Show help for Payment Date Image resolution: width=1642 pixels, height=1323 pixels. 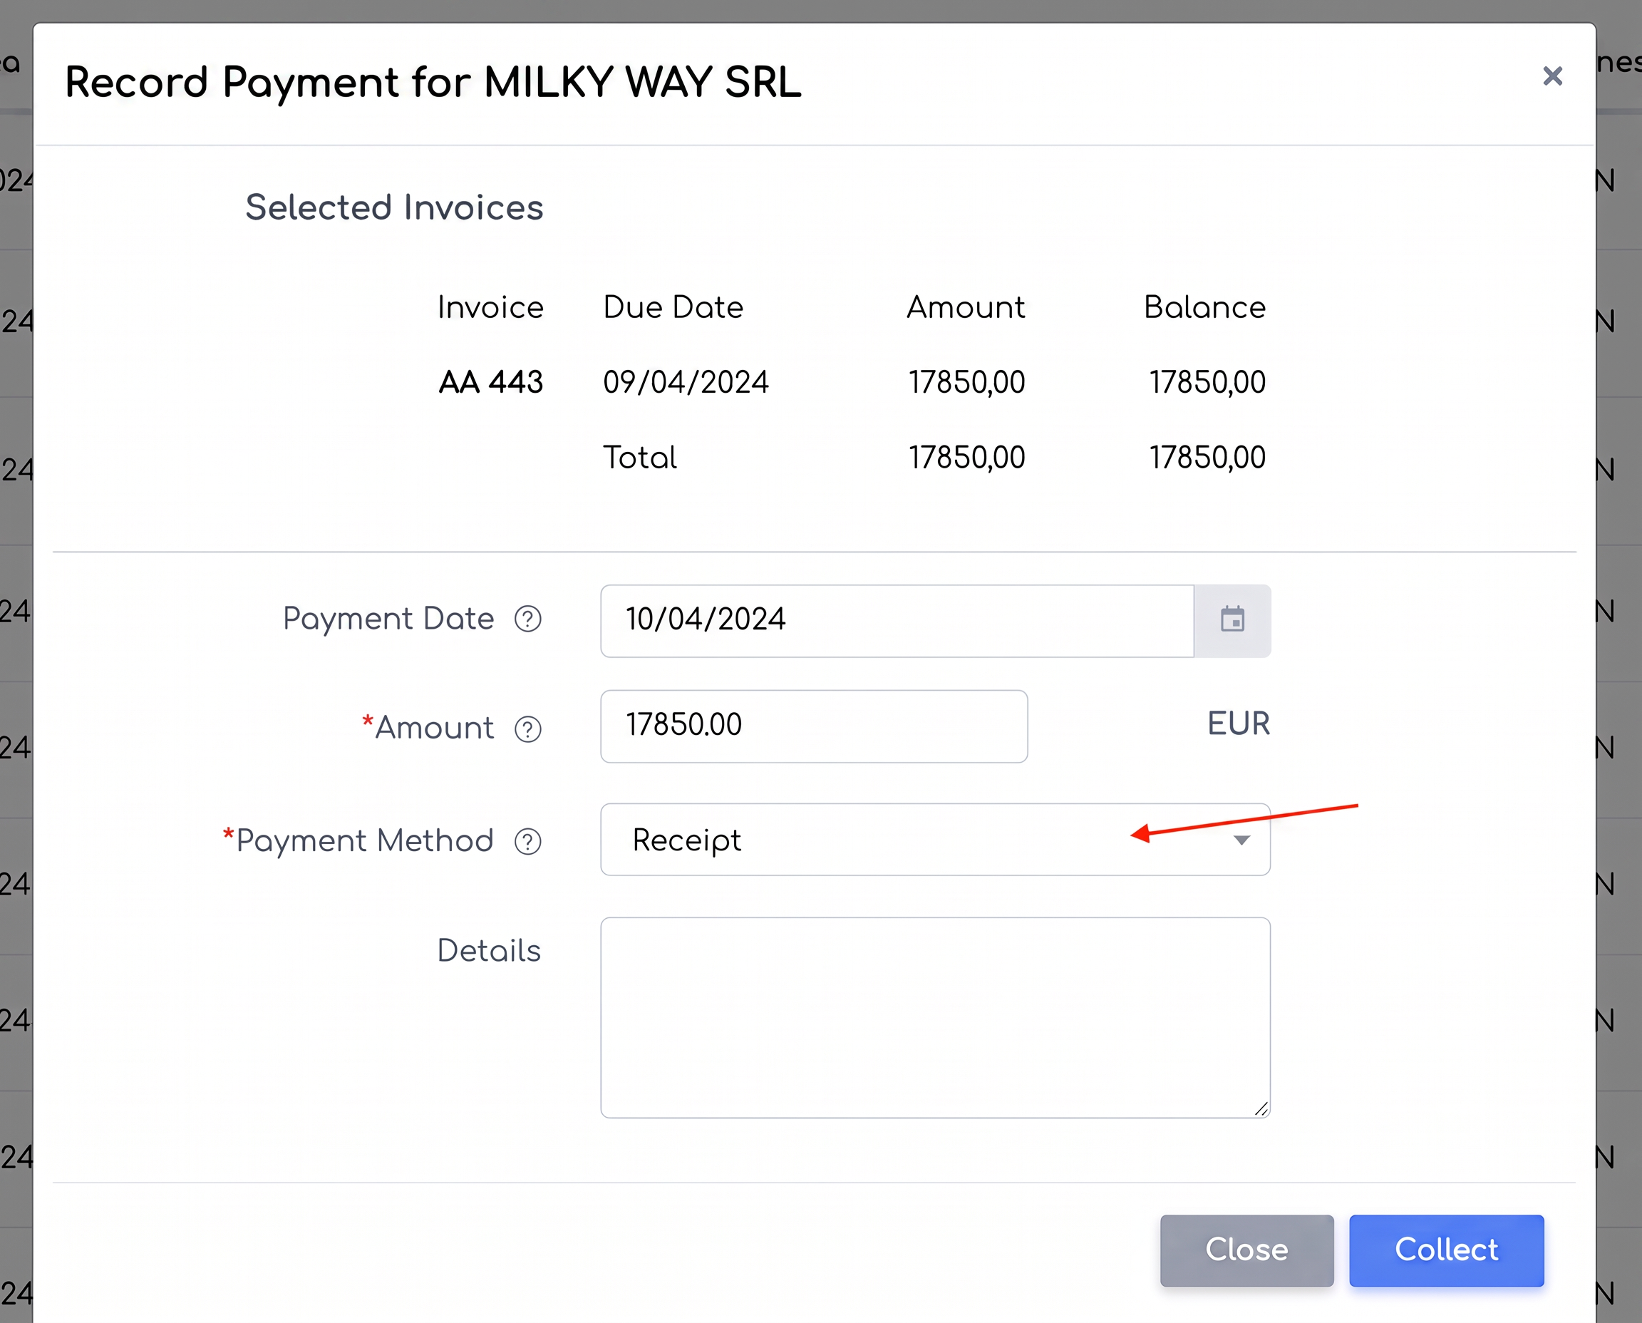click(x=527, y=619)
